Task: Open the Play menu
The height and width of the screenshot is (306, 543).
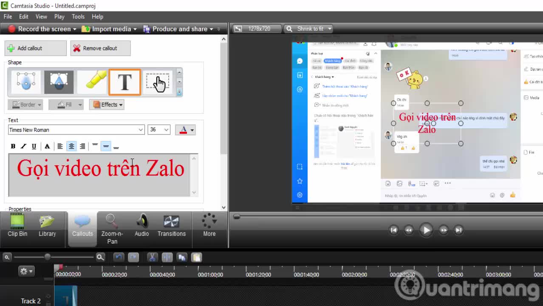Action: click(x=59, y=17)
